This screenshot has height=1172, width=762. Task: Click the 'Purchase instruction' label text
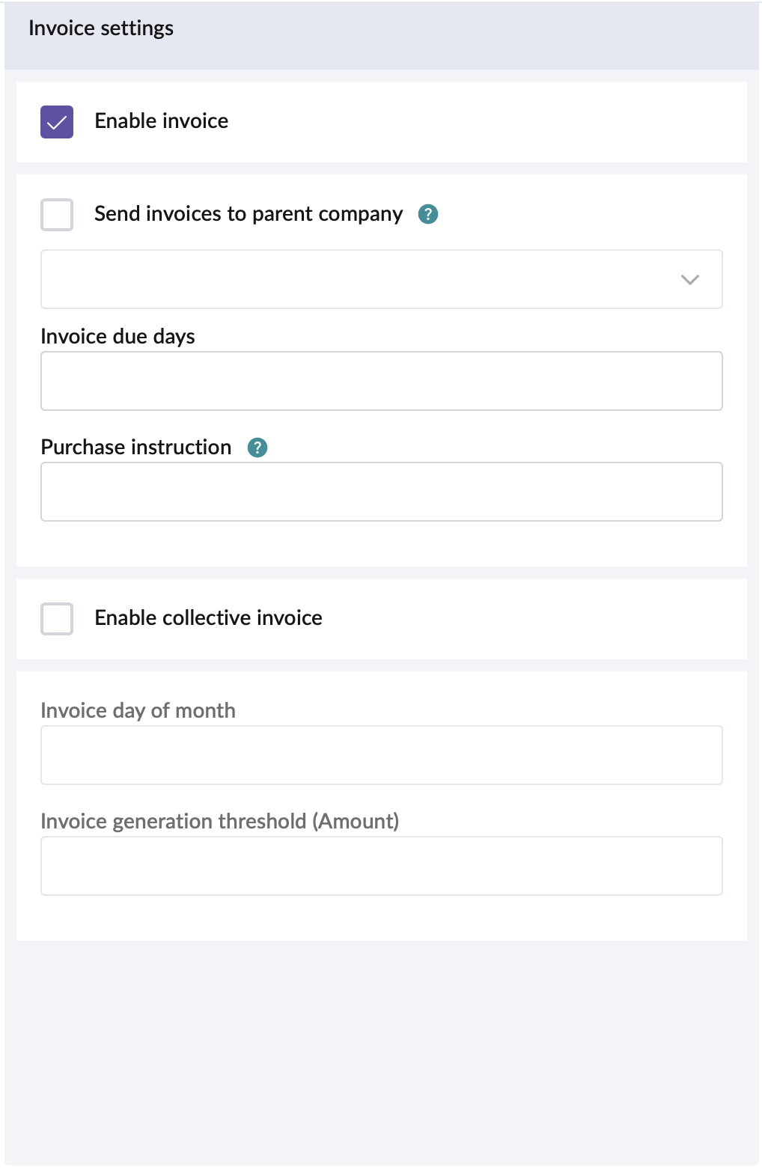click(136, 448)
